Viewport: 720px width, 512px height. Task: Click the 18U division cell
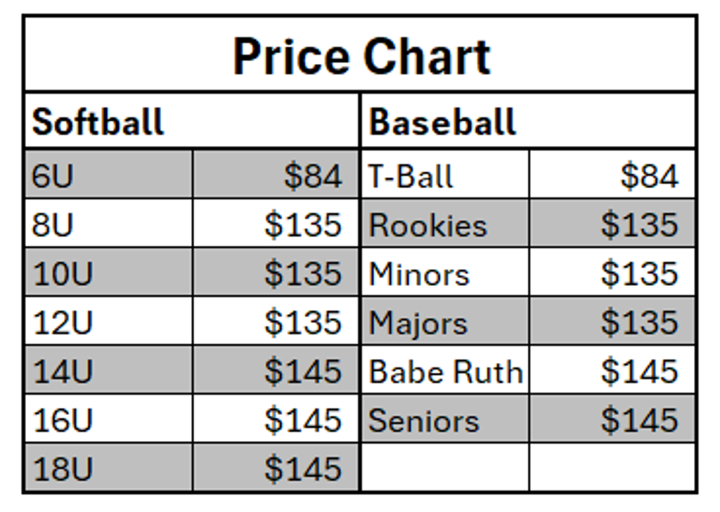109,468
